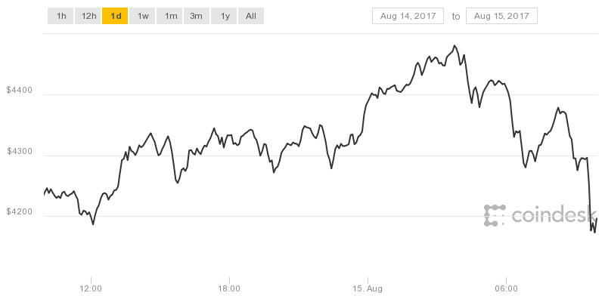Click the 15. Aug axis marker

[x=368, y=288]
